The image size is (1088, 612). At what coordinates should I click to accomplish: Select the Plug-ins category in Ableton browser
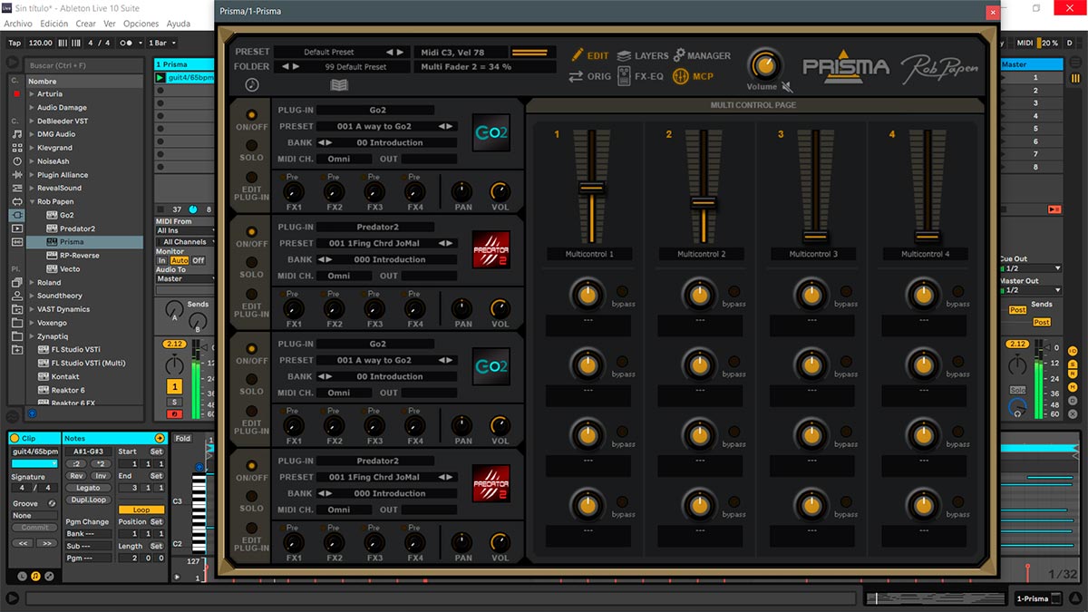16,215
